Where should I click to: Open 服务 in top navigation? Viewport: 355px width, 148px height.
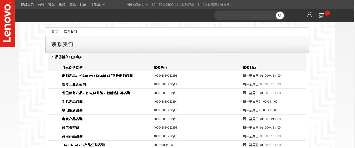62,4
